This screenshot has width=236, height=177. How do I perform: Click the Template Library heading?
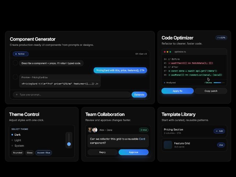pos(178,114)
